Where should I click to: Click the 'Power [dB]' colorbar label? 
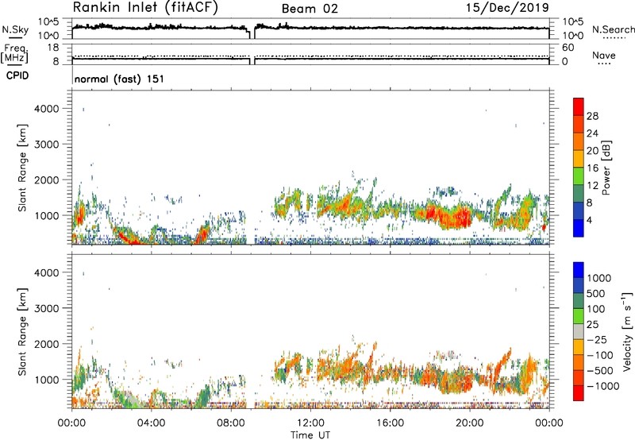pos(606,168)
